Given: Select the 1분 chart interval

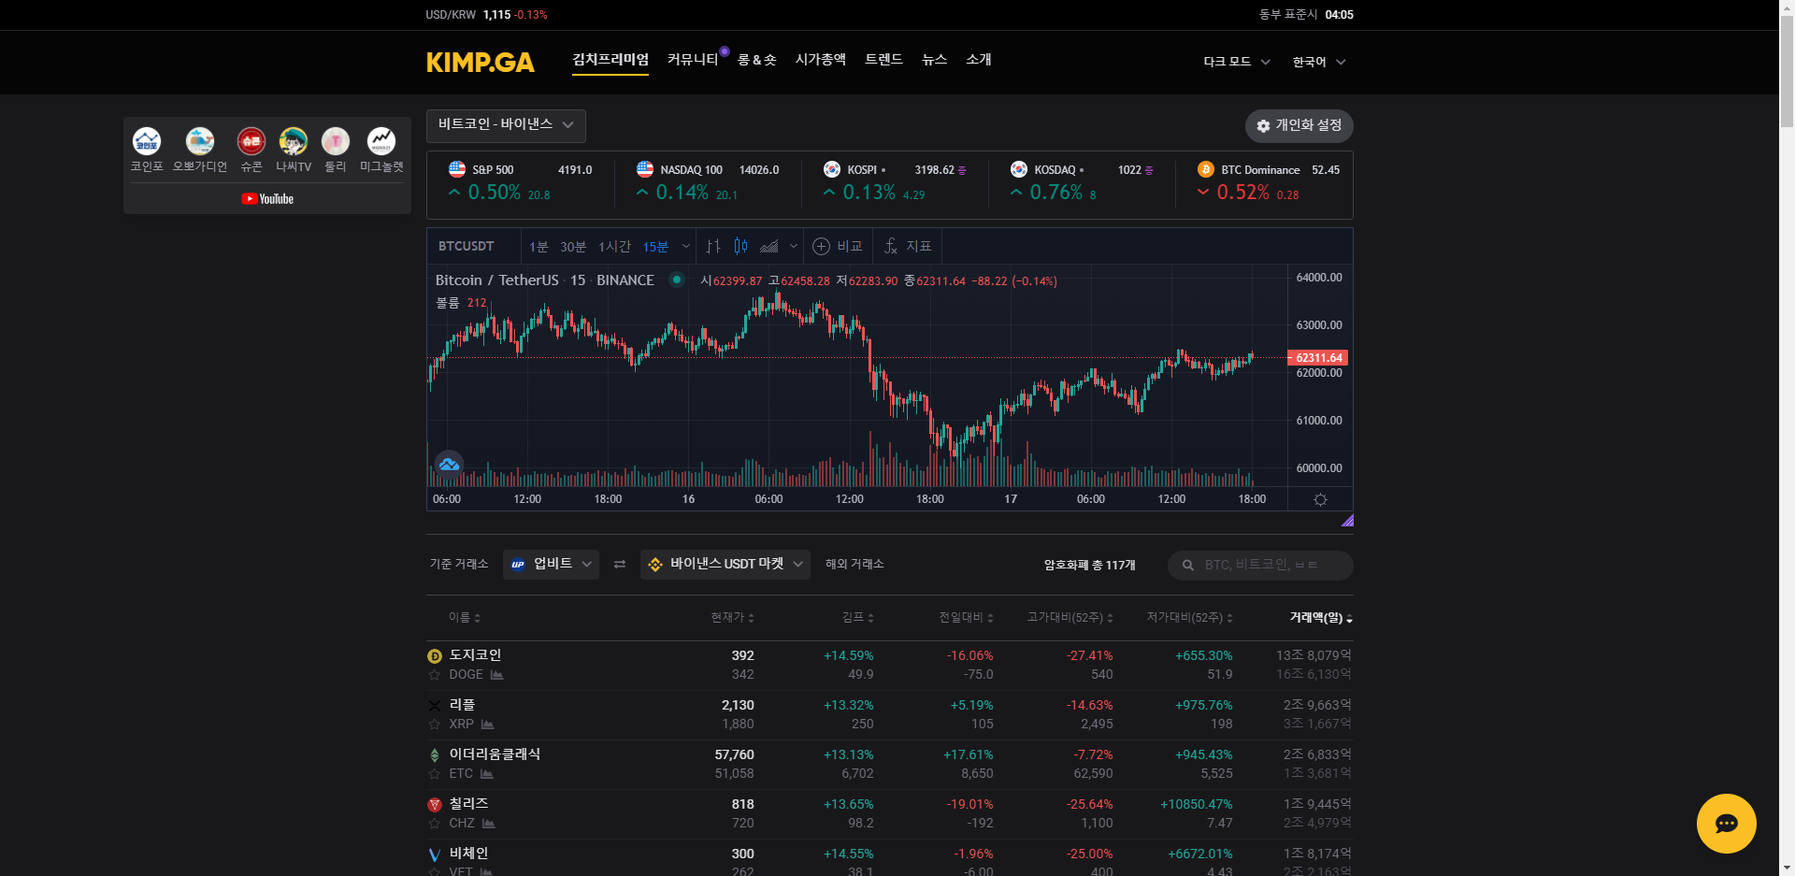Looking at the screenshot, I should coord(538,246).
